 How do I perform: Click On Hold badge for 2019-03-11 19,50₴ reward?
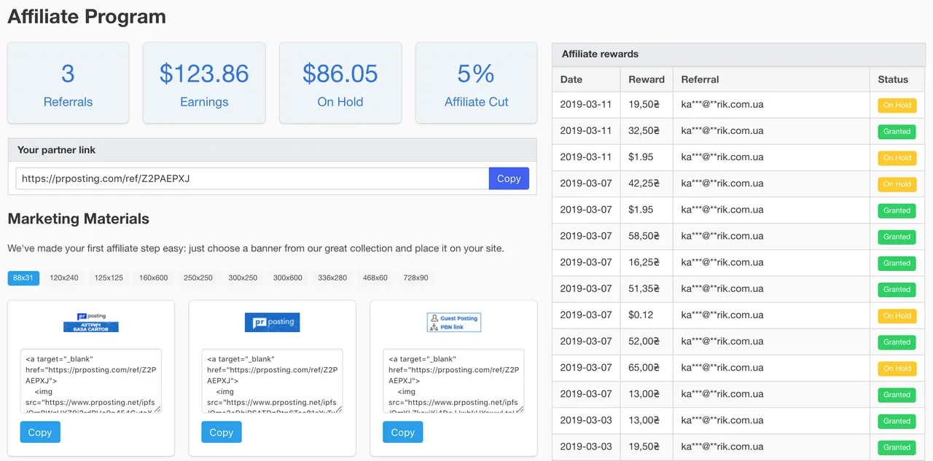[x=897, y=105]
